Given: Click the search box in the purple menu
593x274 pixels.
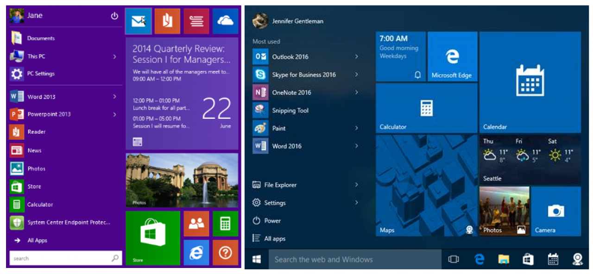Looking at the screenshot, I should point(66,258).
